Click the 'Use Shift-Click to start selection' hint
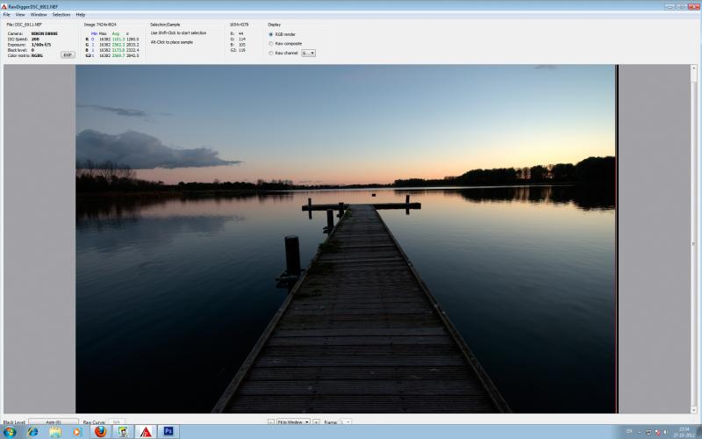 point(179,33)
